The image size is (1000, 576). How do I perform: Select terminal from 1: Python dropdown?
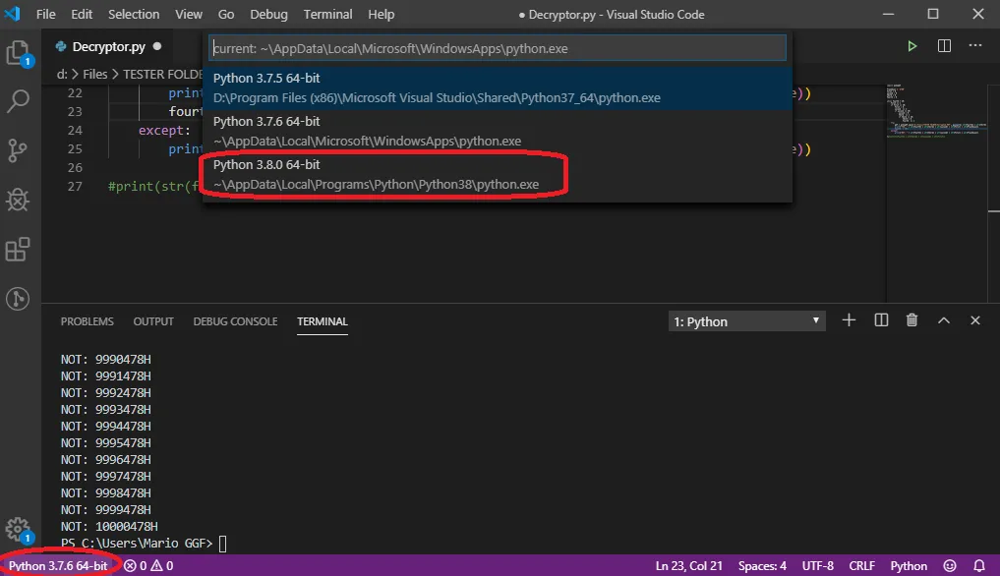(x=746, y=321)
